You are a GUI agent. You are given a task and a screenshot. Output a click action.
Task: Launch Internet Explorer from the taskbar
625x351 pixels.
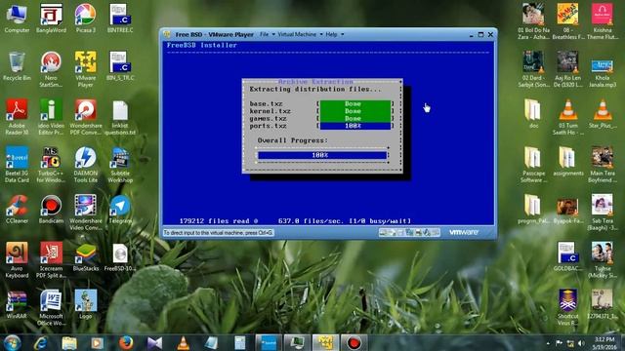(41, 343)
